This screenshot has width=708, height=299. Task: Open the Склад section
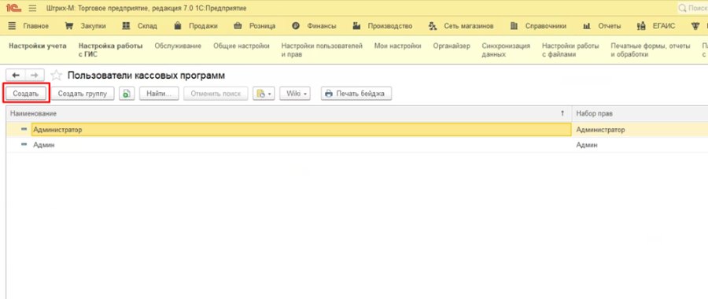click(147, 26)
